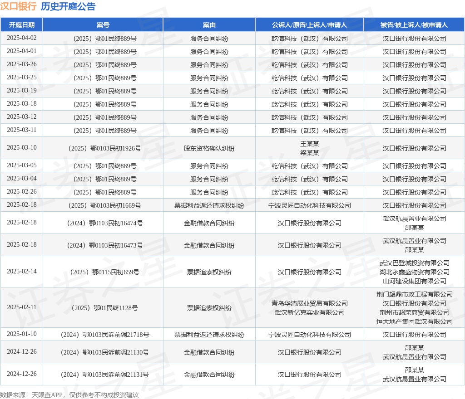This screenshot has width=465, height=399.
Task: Select the date 2025-02-26
Action: (22, 191)
